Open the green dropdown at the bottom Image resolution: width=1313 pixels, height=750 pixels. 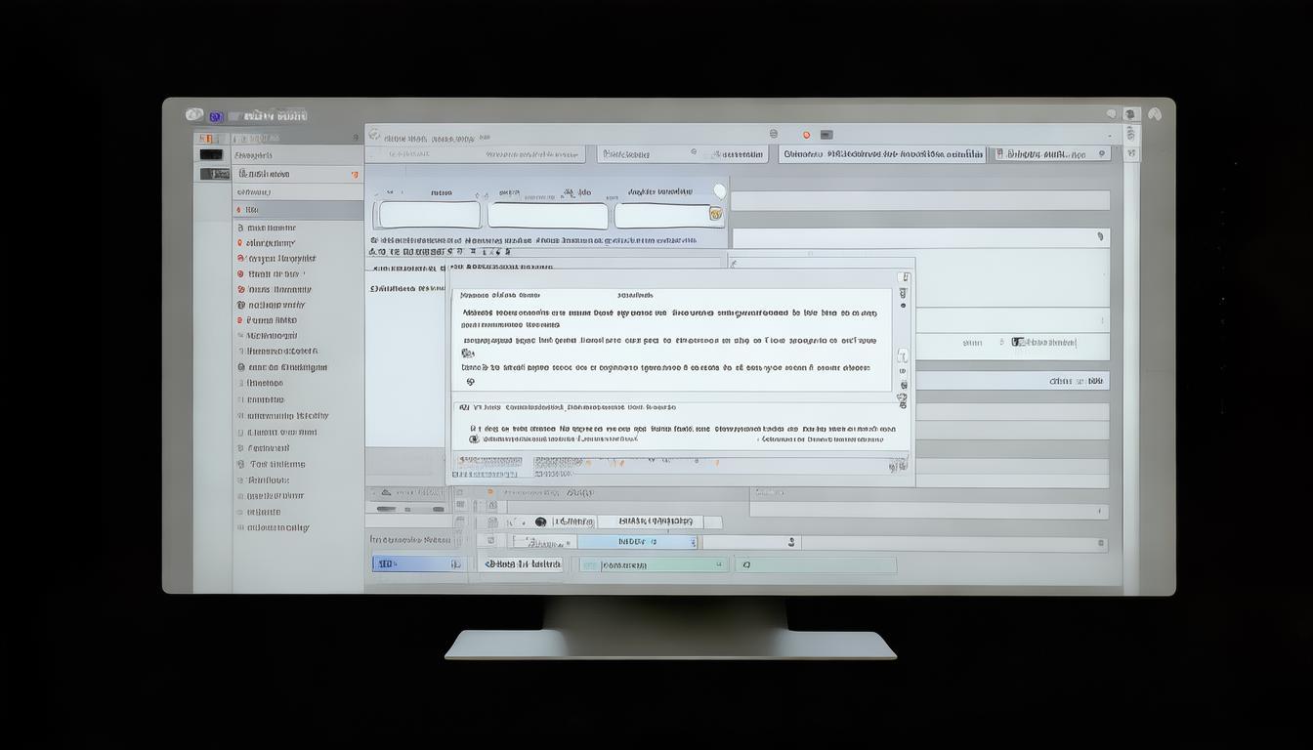(653, 564)
